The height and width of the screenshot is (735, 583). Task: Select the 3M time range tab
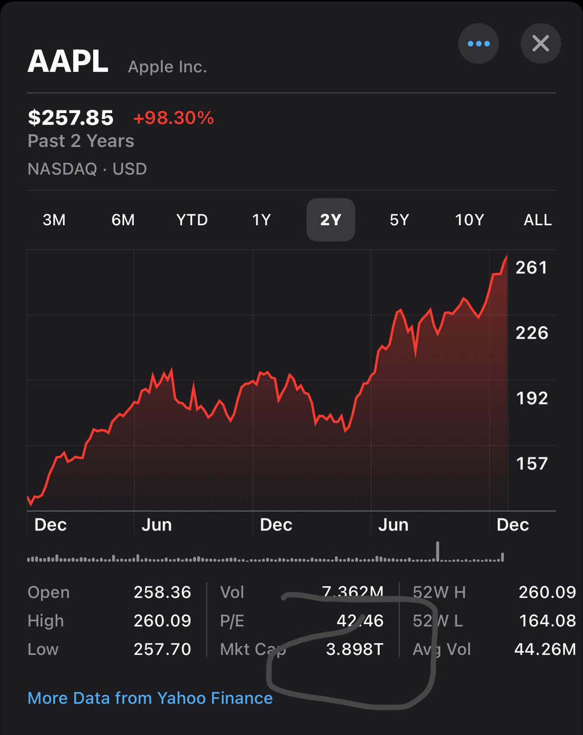[x=54, y=220]
